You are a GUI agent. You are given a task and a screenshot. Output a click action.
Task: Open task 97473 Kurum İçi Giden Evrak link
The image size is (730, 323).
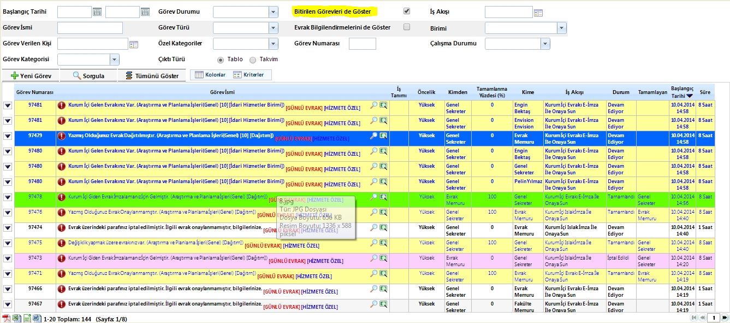point(168,258)
